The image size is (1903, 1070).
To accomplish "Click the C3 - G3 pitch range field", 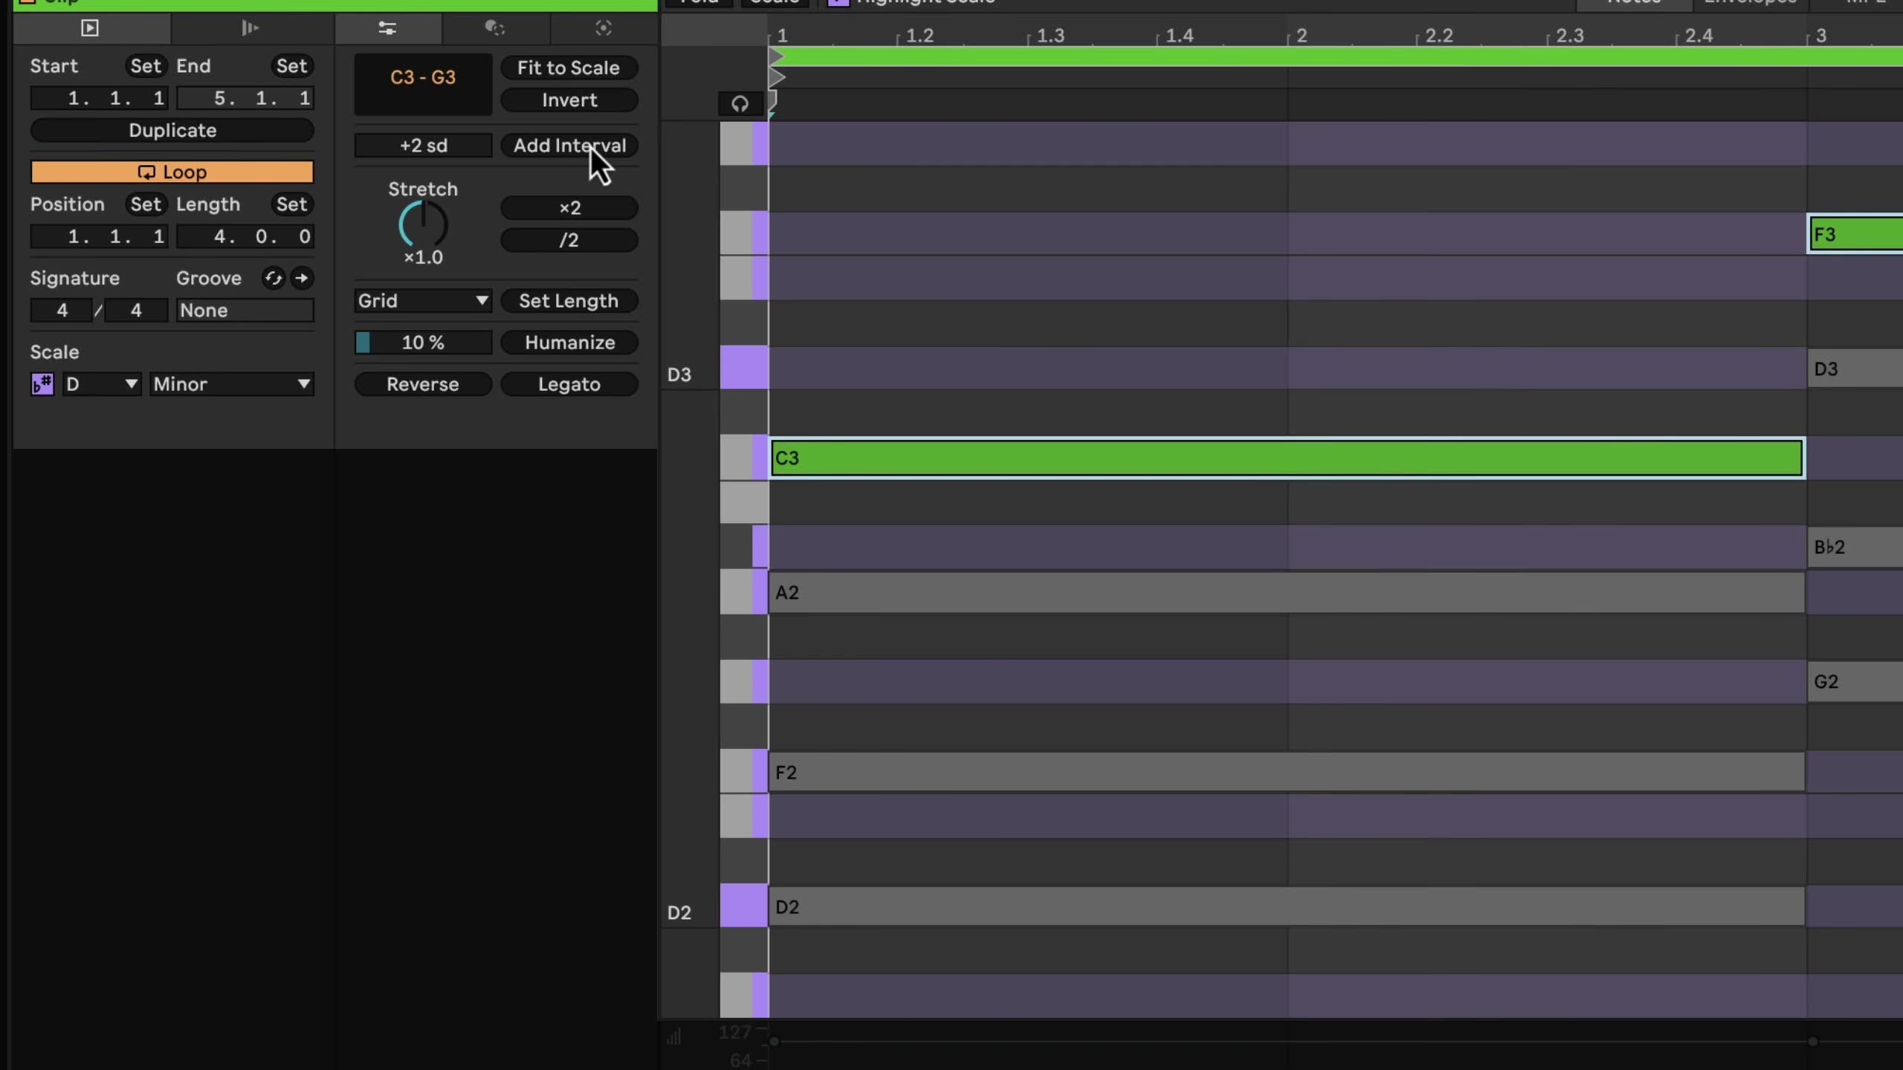I will point(423,85).
